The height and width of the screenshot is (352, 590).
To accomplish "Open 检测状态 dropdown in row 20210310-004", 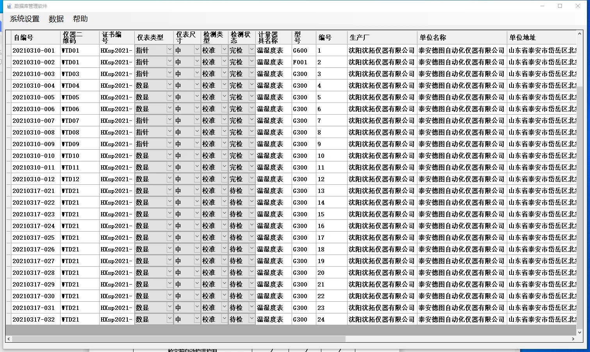I will click(x=252, y=85).
